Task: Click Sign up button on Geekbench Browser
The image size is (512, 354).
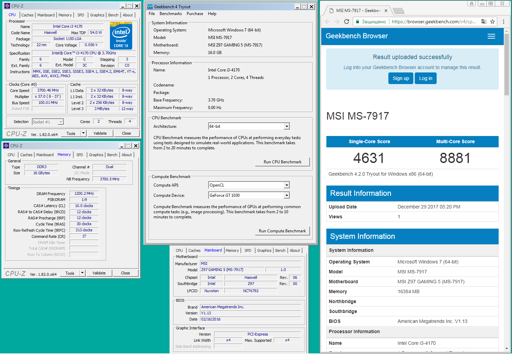Action: click(401, 78)
